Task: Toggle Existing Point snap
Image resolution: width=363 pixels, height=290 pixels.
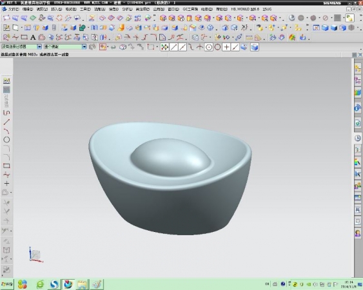Action: point(226,47)
